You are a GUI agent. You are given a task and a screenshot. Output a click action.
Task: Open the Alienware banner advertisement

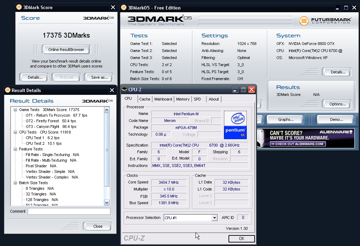(x=306, y=138)
